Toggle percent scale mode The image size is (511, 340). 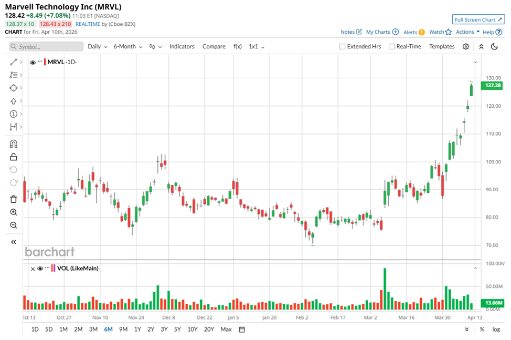pyautogui.click(x=482, y=329)
